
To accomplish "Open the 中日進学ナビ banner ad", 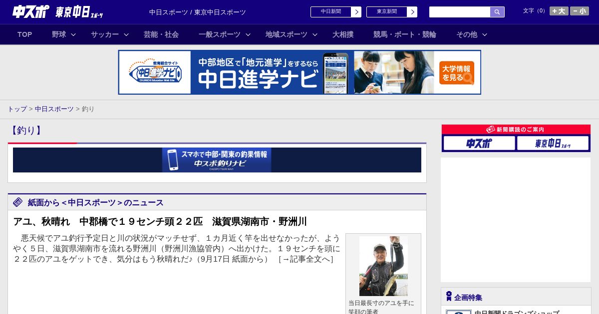I will point(299,72).
